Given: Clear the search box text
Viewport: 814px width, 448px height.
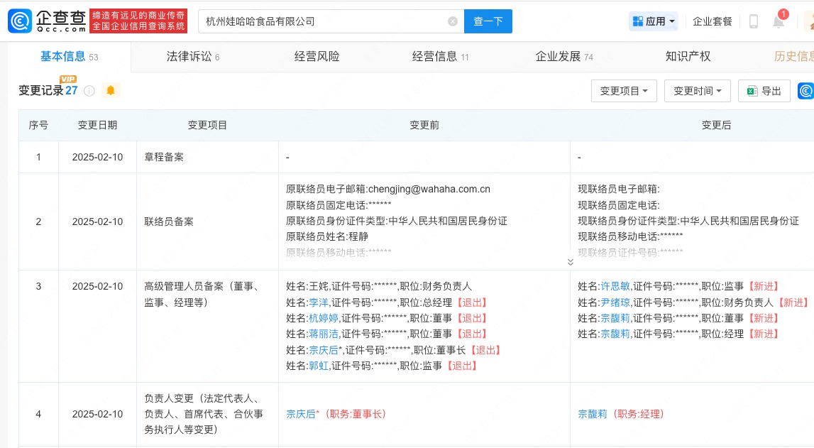Looking at the screenshot, I should (x=453, y=21).
